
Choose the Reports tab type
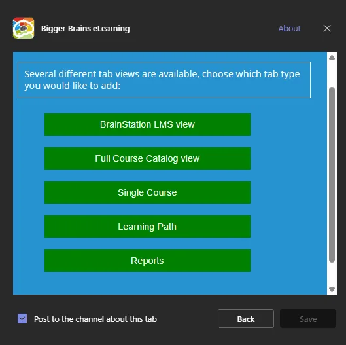coord(147,261)
